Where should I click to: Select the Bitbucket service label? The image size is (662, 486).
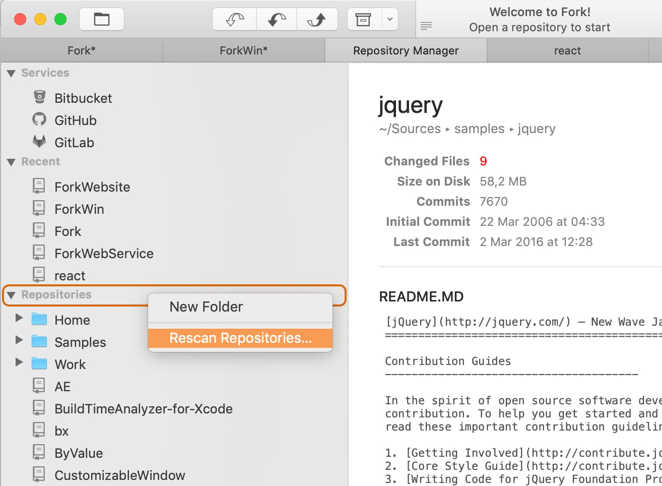tap(83, 98)
